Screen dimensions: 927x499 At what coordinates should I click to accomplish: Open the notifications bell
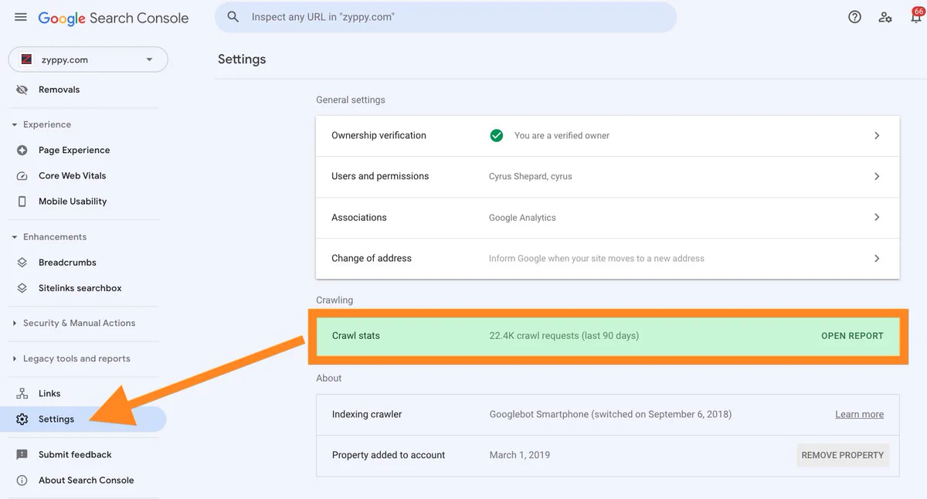click(x=916, y=15)
